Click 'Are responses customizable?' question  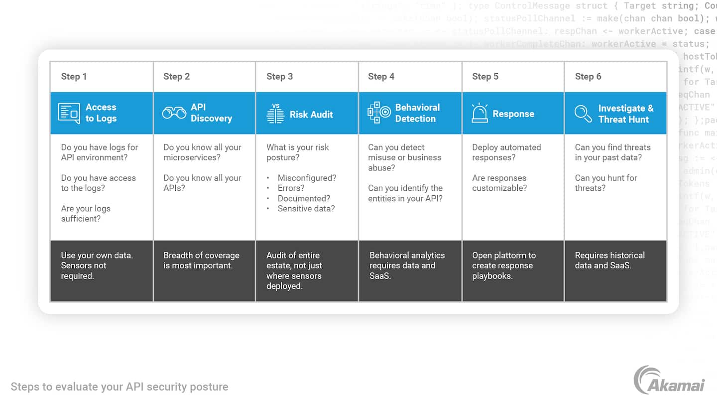click(499, 183)
